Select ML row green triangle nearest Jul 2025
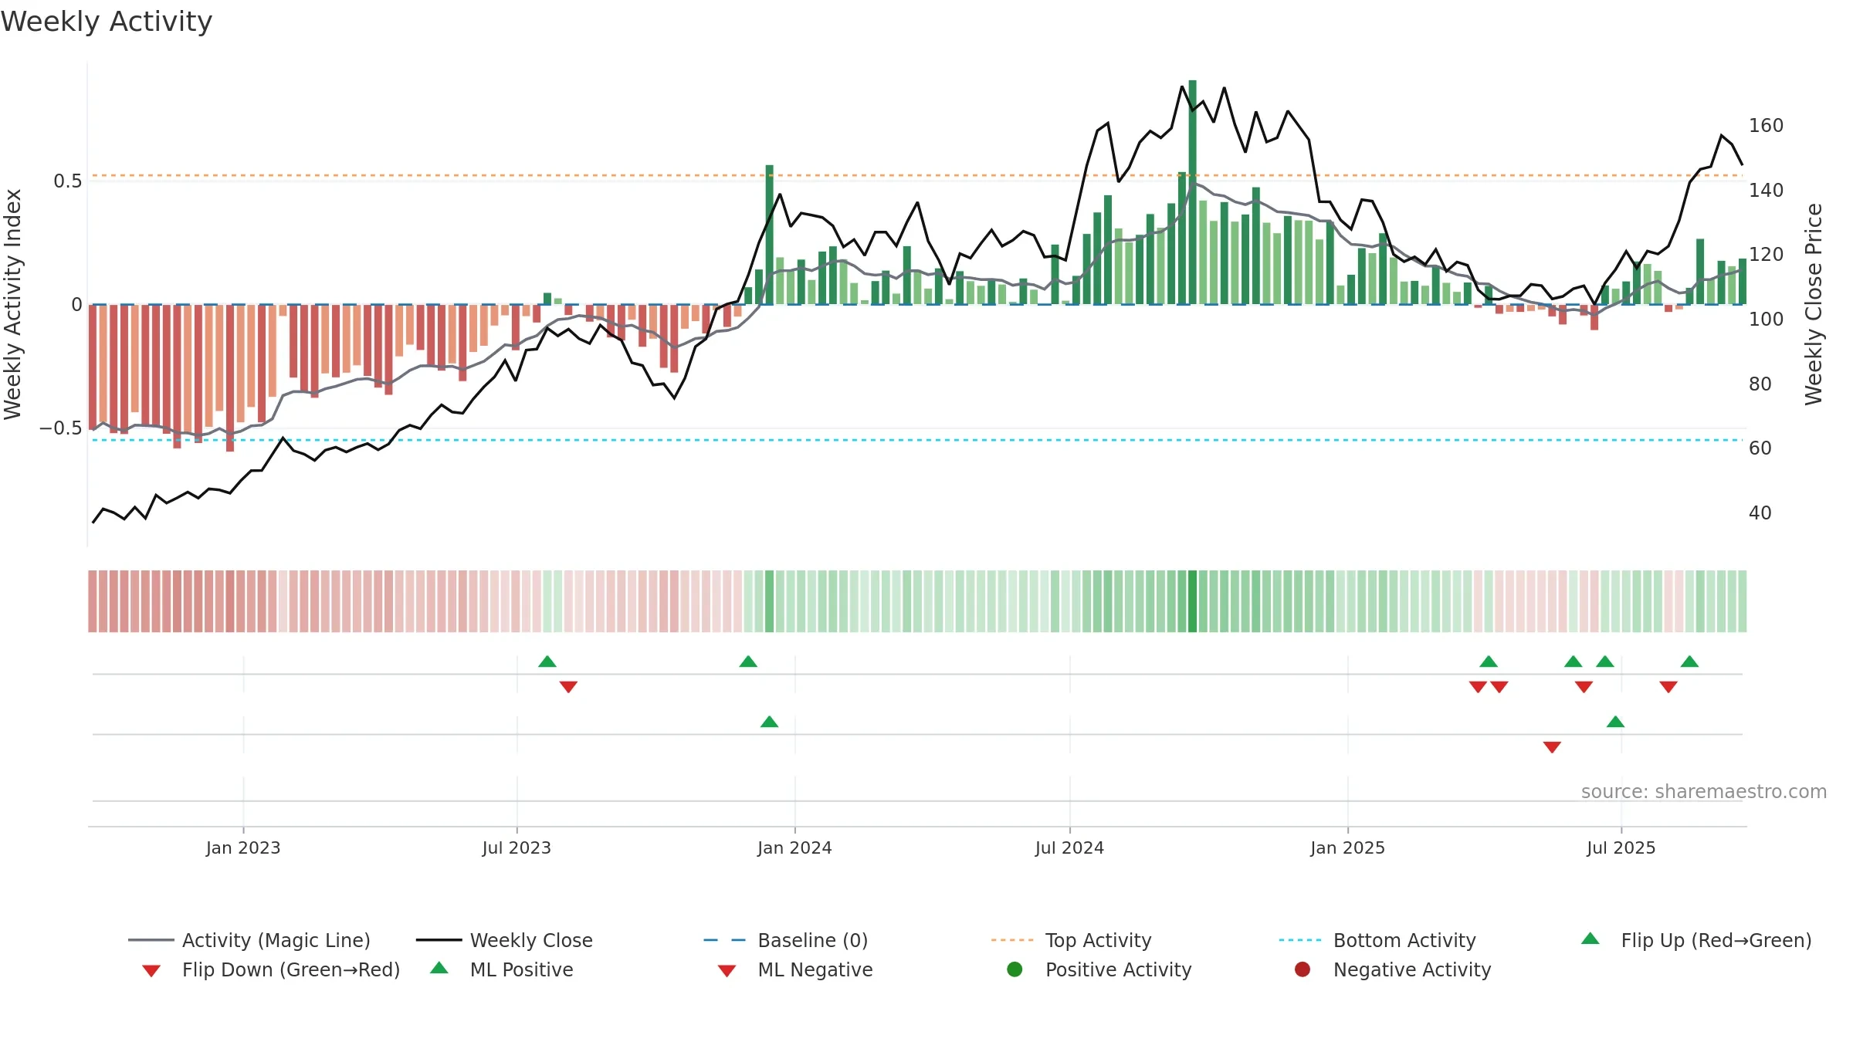The image size is (1853, 1042). (x=1615, y=722)
